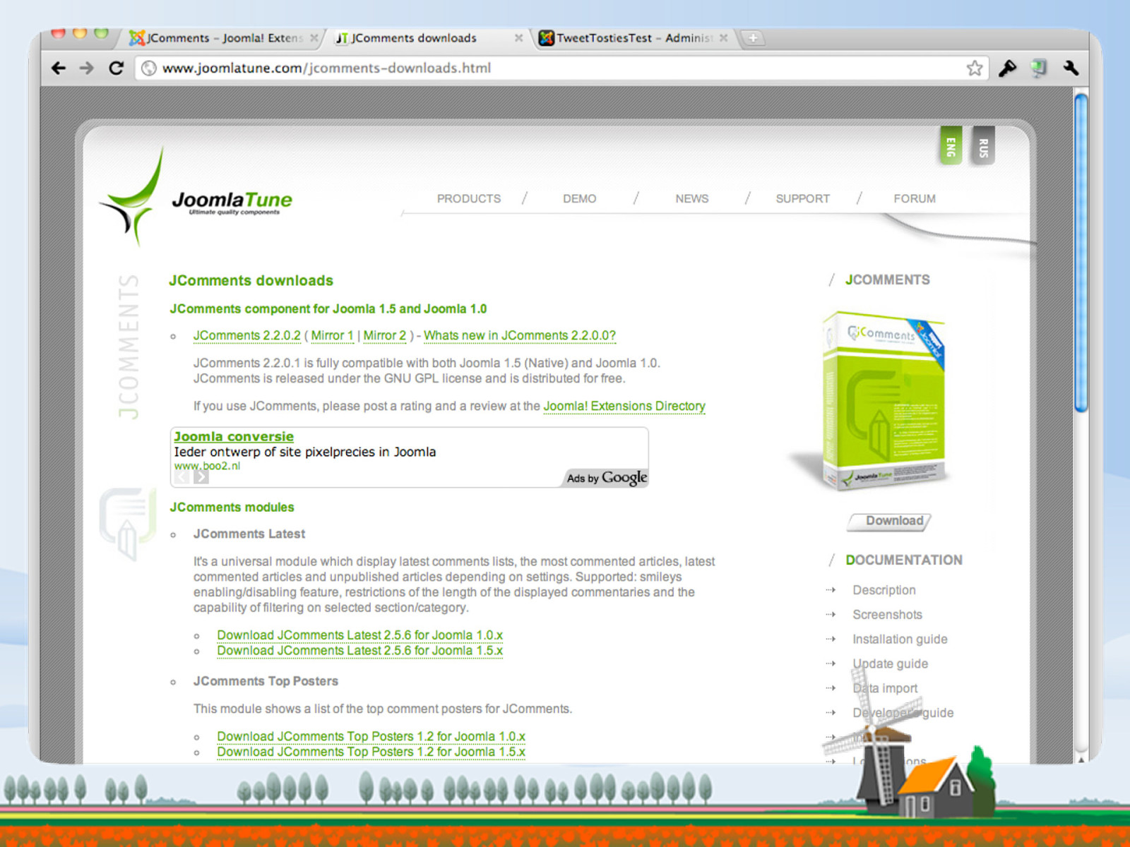Open the Data import link

click(x=885, y=688)
